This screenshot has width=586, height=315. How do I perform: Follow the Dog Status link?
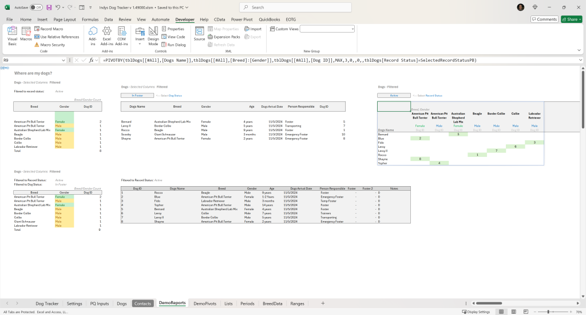175,96
